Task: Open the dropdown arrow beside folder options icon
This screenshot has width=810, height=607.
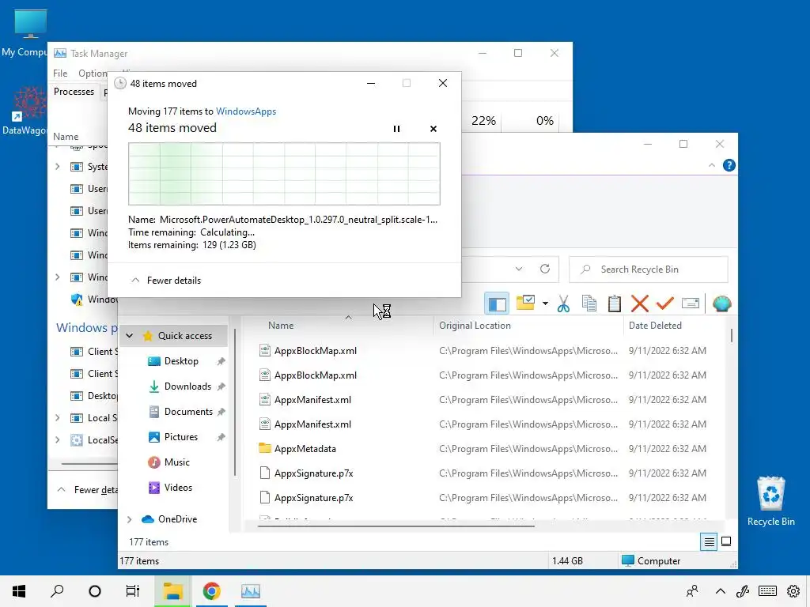Action: coord(545,303)
